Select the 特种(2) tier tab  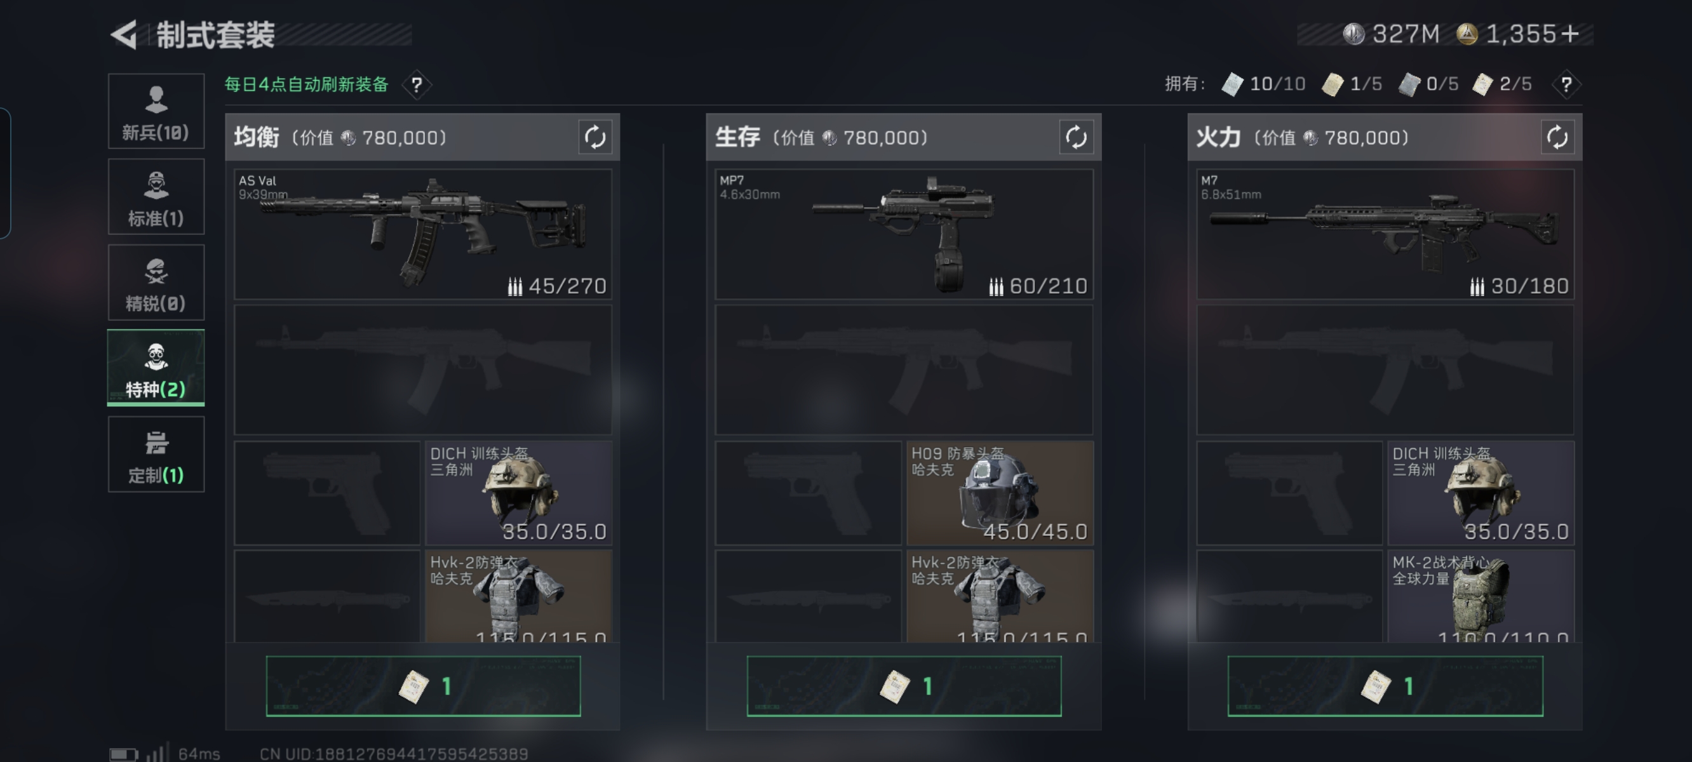tap(156, 368)
